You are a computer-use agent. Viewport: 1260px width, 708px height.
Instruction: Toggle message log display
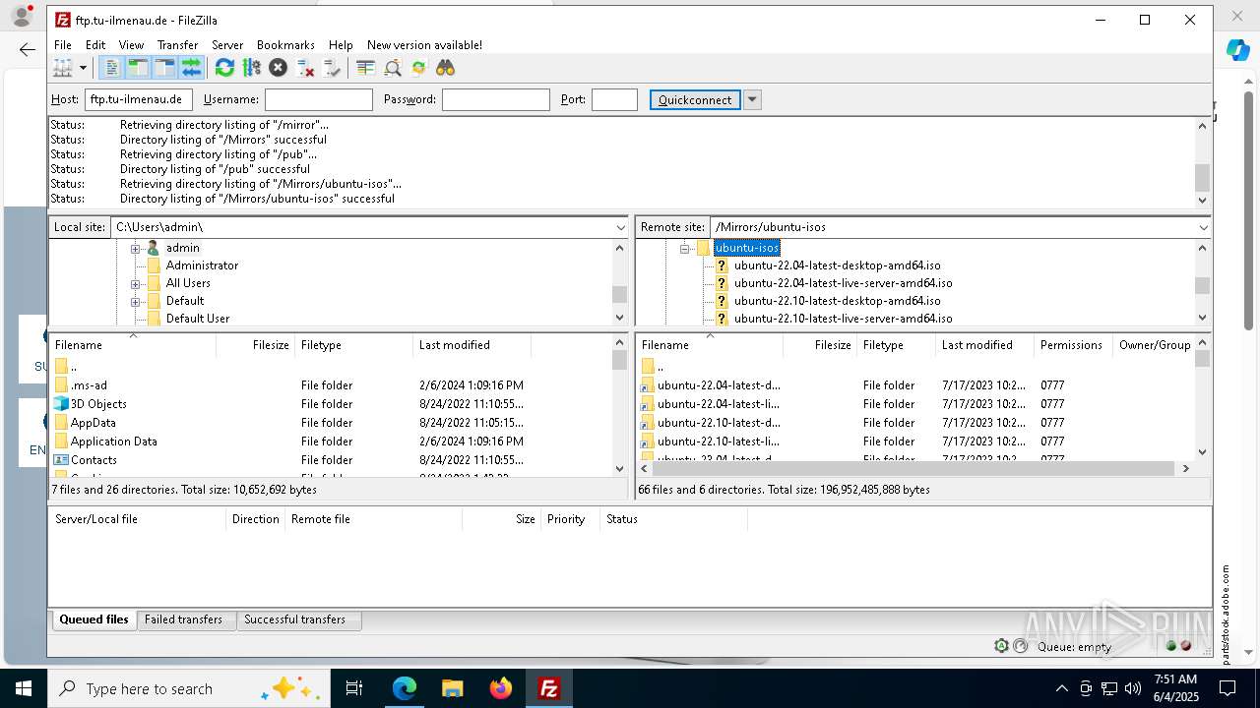(x=111, y=68)
